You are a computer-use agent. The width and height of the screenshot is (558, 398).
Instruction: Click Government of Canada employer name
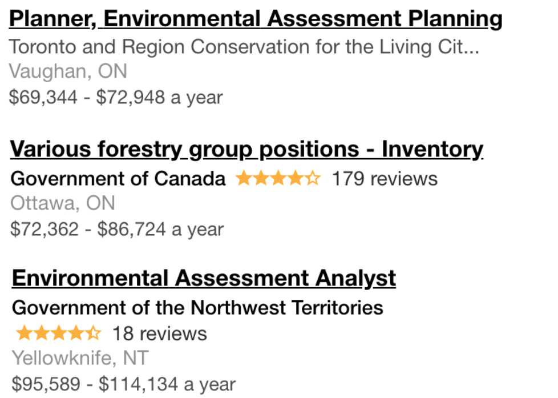point(118,179)
